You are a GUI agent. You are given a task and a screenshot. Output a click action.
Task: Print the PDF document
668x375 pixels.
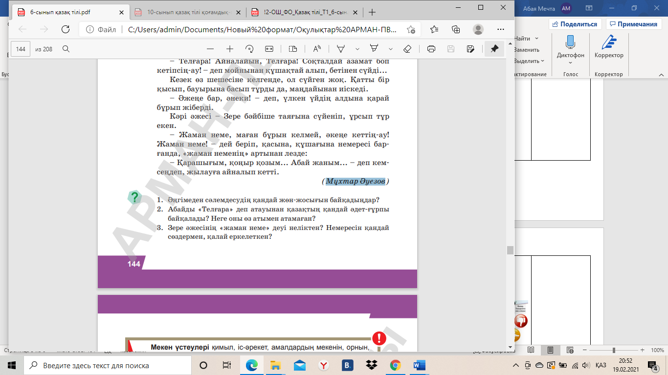431,49
